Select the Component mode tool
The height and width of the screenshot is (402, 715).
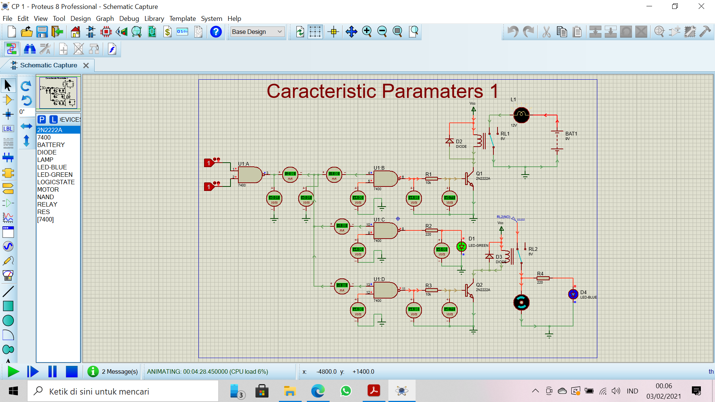point(8,99)
